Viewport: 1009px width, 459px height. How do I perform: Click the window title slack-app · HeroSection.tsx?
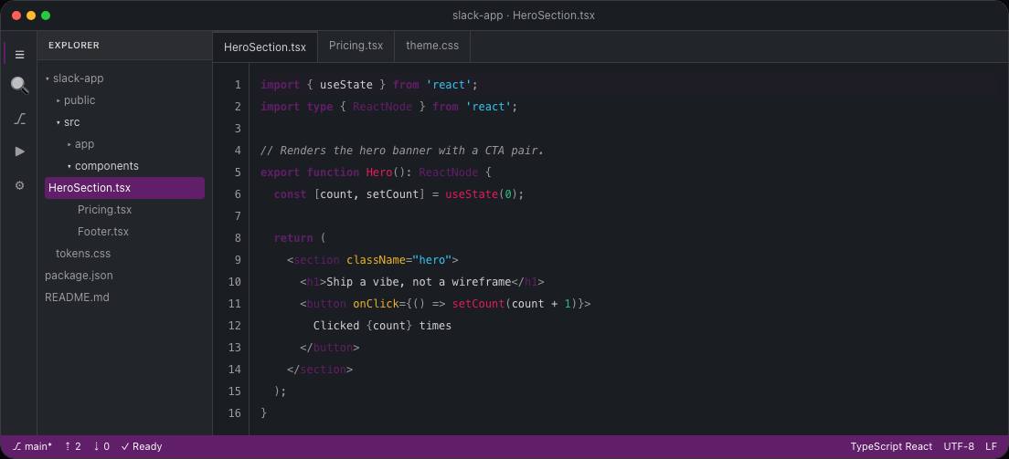tap(523, 16)
